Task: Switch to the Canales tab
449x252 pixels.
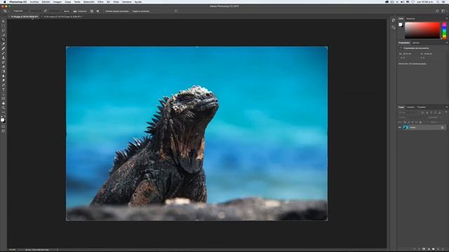Action: click(x=410, y=107)
